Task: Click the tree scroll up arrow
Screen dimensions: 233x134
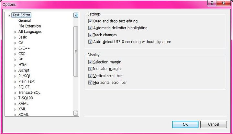Action: 76,15
